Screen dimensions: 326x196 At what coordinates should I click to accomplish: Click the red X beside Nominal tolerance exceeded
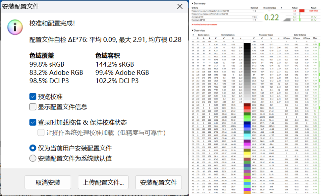[192, 25]
